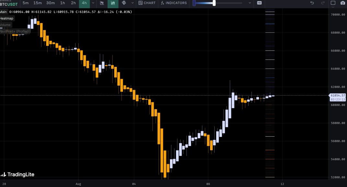Image resolution: width=347 pixels, height=187 pixels.
Task: Open the CHART settings button
Action: [147, 3]
